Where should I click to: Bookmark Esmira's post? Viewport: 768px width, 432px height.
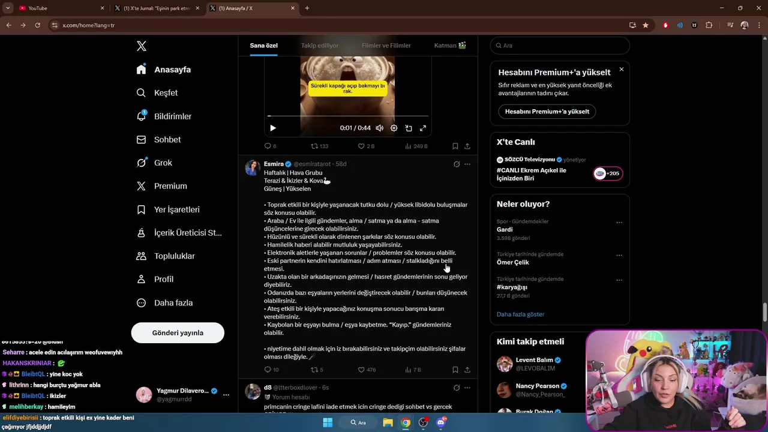click(455, 370)
